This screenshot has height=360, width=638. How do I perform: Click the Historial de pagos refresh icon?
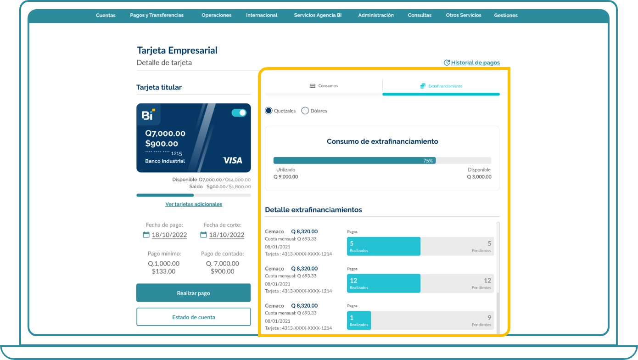coord(447,62)
